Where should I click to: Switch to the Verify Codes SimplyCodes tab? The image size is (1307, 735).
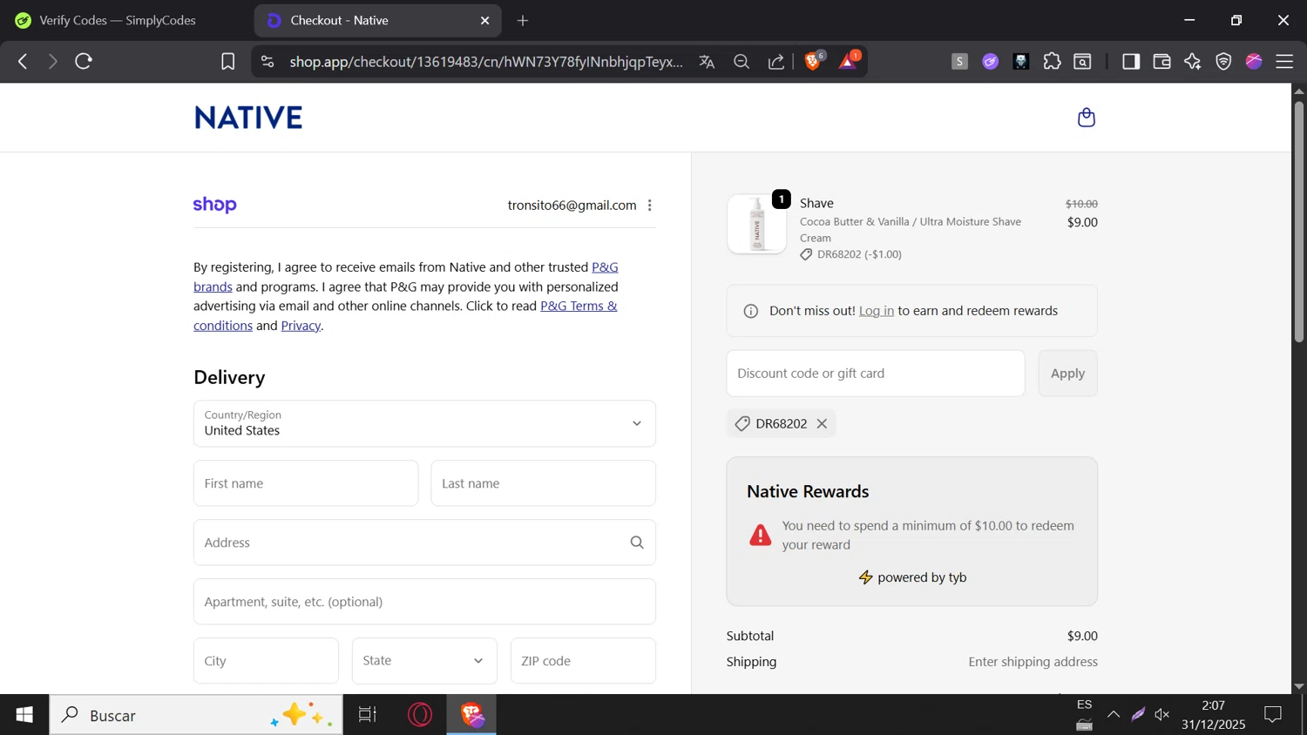coord(118,20)
